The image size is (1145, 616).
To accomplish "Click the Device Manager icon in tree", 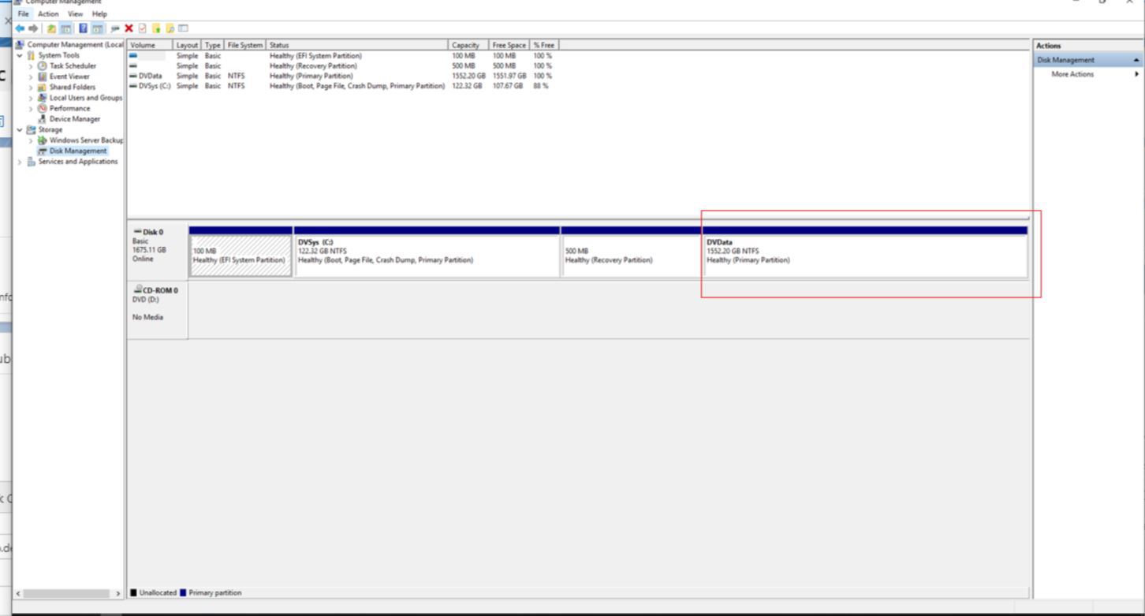I will click(43, 119).
